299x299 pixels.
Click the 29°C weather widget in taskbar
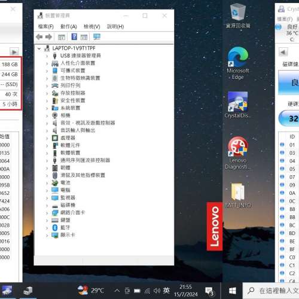click(91, 291)
